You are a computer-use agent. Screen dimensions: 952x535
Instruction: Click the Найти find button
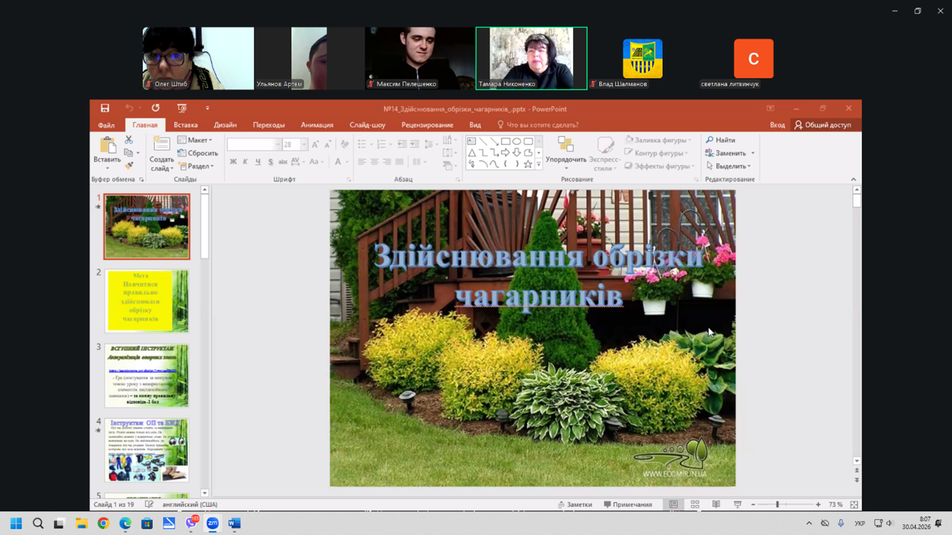click(721, 140)
